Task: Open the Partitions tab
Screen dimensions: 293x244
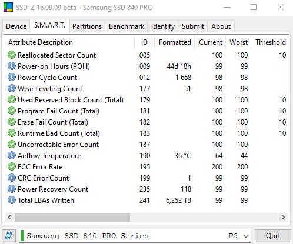Action: [87, 26]
